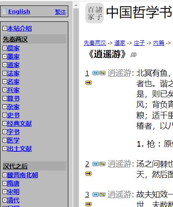Open the blue jump icon in paragraph 3
Screen dimensions: 173x207
click(96, 194)
